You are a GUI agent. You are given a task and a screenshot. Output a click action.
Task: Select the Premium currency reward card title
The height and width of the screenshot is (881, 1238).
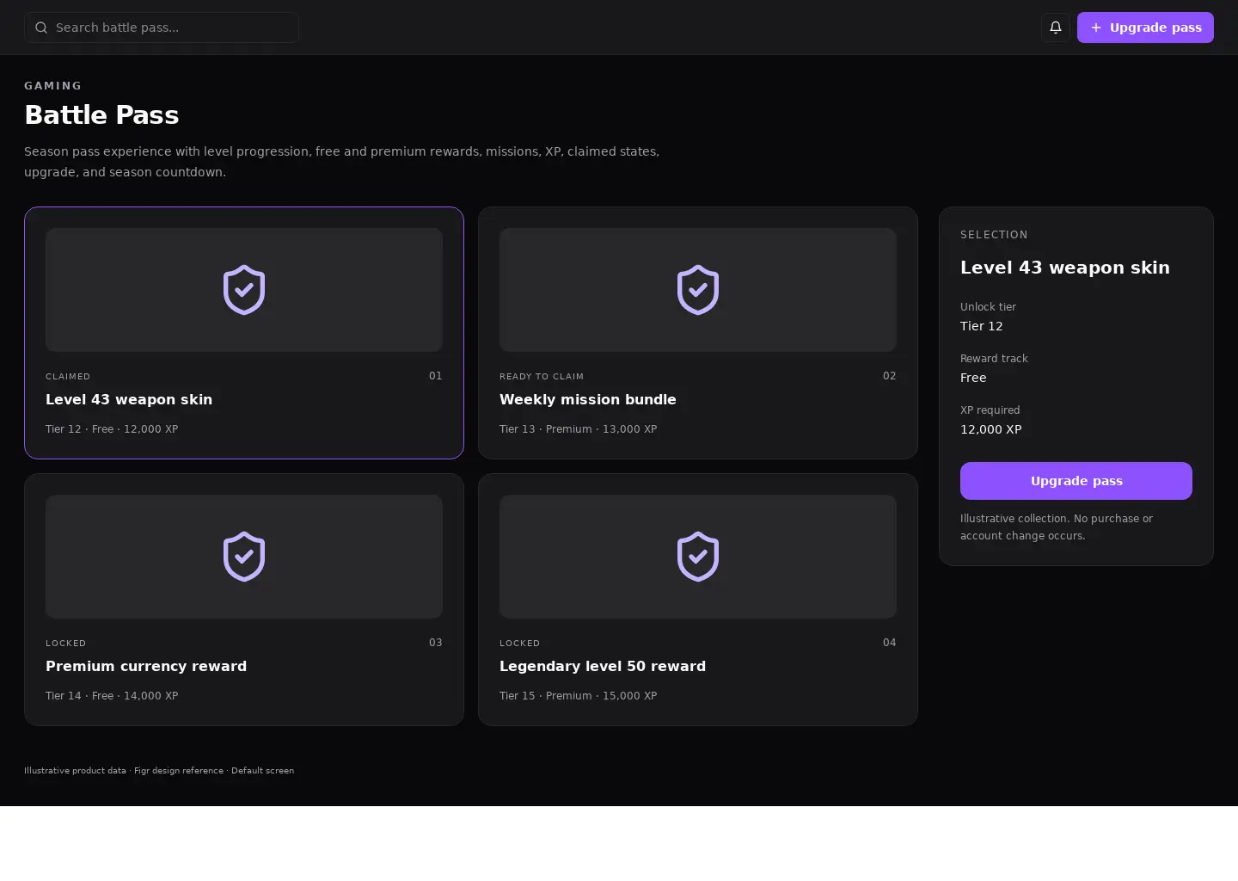[146, 666]
